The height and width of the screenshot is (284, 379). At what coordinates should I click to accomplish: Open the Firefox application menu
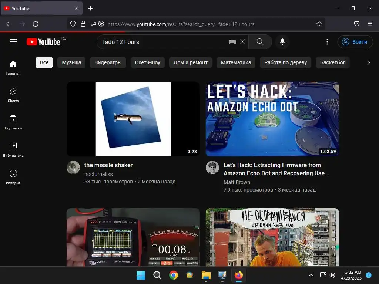(370, 24)
